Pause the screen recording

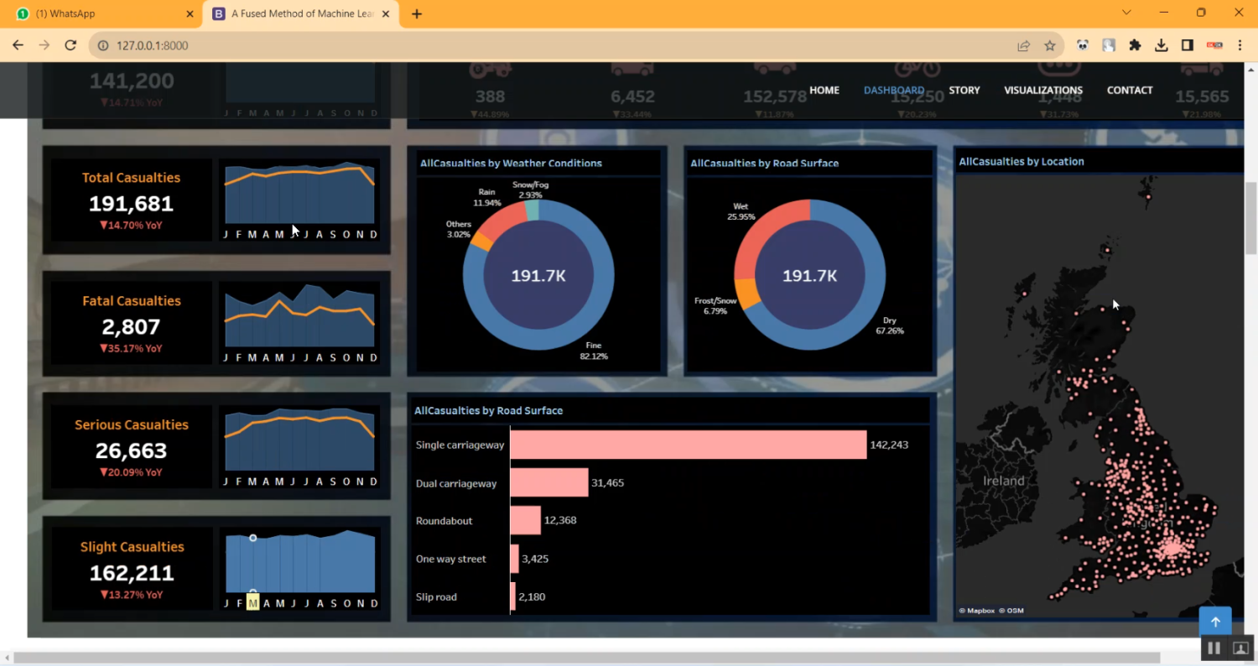(1214, 648)
